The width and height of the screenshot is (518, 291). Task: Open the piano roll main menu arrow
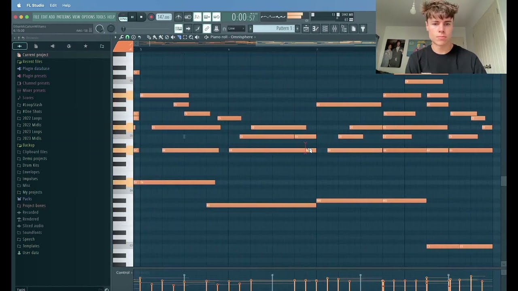[x=115, y=37]
